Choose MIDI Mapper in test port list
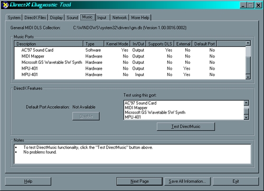Viewport: 264px width, 191px height. click(184, 108)
